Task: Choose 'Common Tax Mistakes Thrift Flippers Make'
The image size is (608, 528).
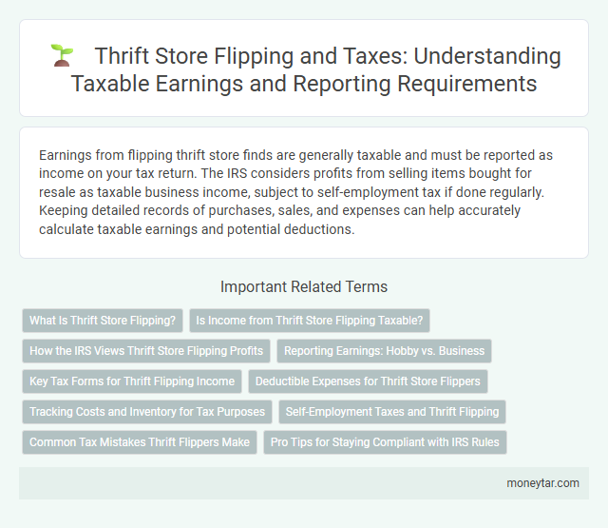Action: point(140,442)
